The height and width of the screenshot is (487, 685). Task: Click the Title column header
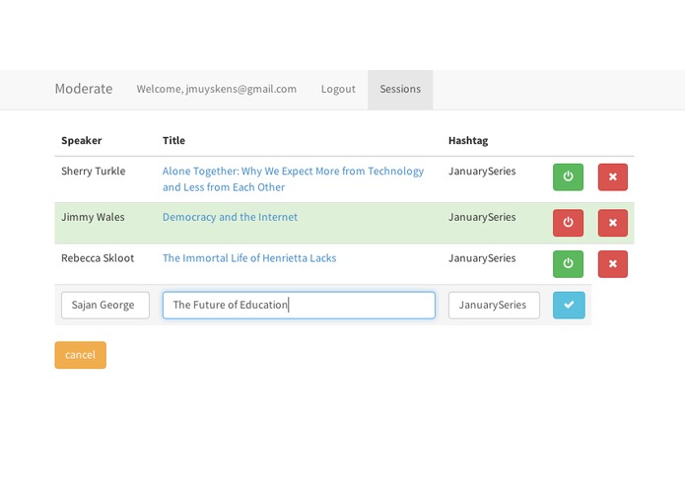173,141
